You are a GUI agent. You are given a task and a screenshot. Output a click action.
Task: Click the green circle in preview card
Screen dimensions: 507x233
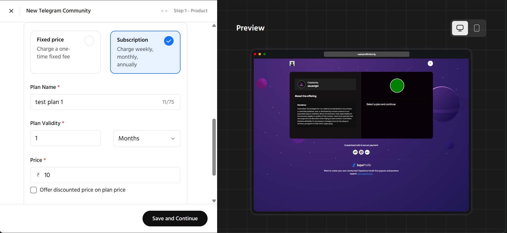click(x=397, y=86)
